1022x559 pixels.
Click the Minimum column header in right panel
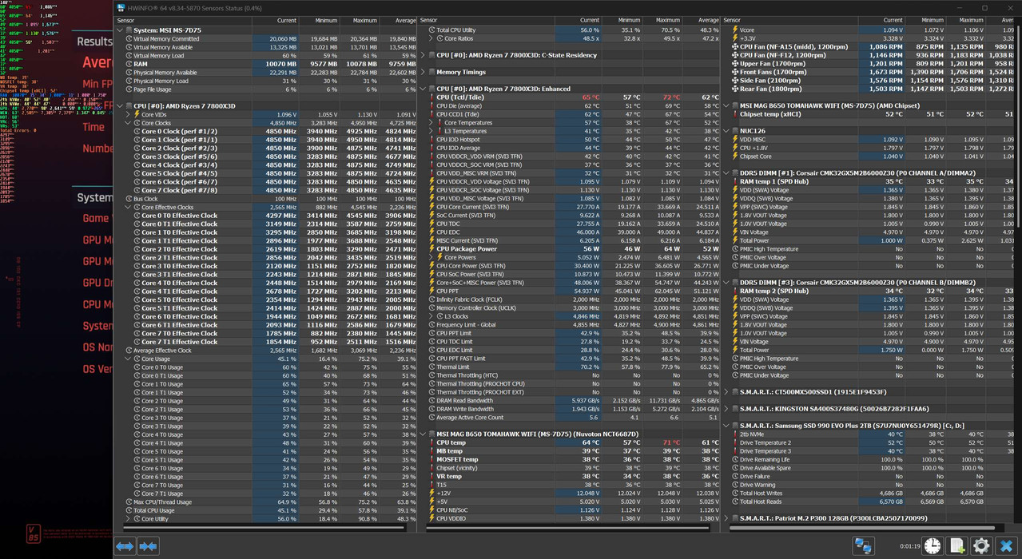pos(925,20)
